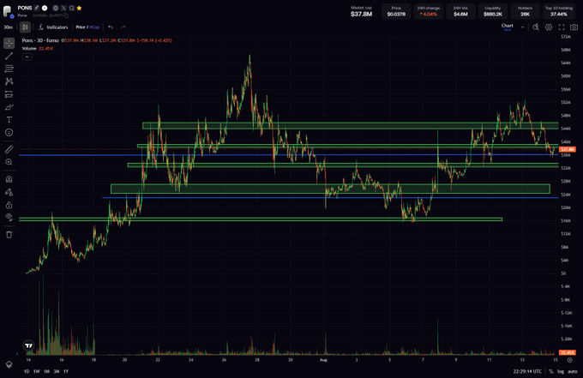Open the forecasting and measurement tools
The width and height of the screenshot is (583, 378).
click(9, 94)
